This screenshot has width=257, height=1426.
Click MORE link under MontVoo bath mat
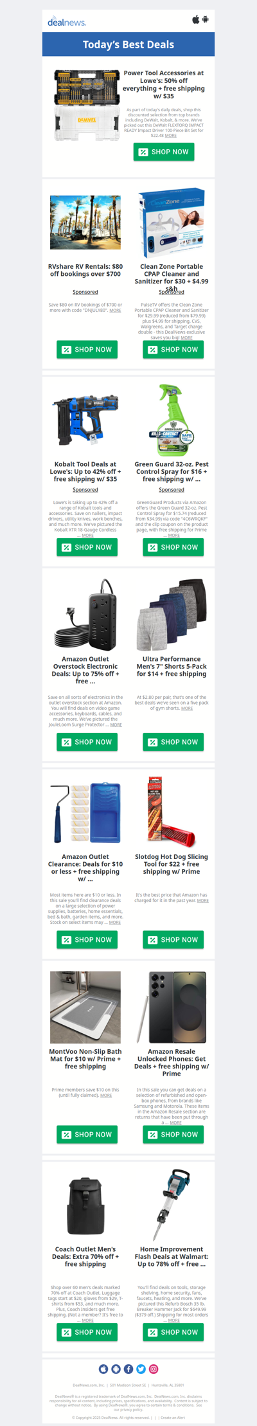106,1096
